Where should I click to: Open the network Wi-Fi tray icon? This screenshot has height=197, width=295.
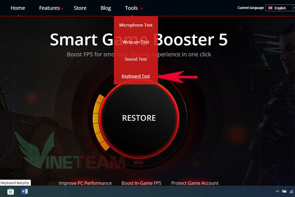tap(292, 192)
